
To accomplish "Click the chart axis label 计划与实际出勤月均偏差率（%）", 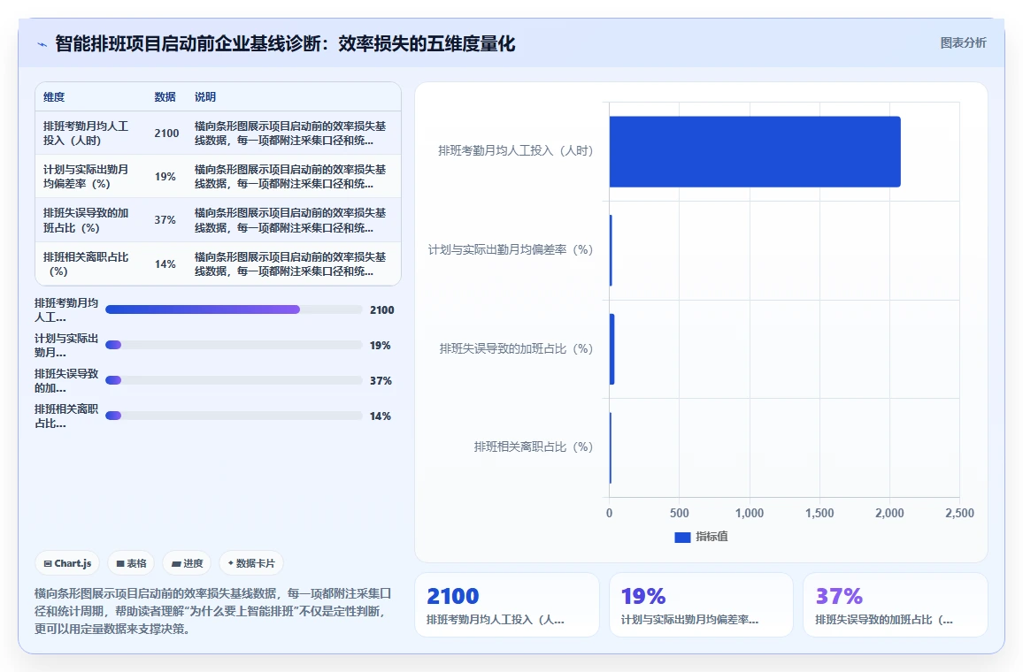I will coord(511,250).
